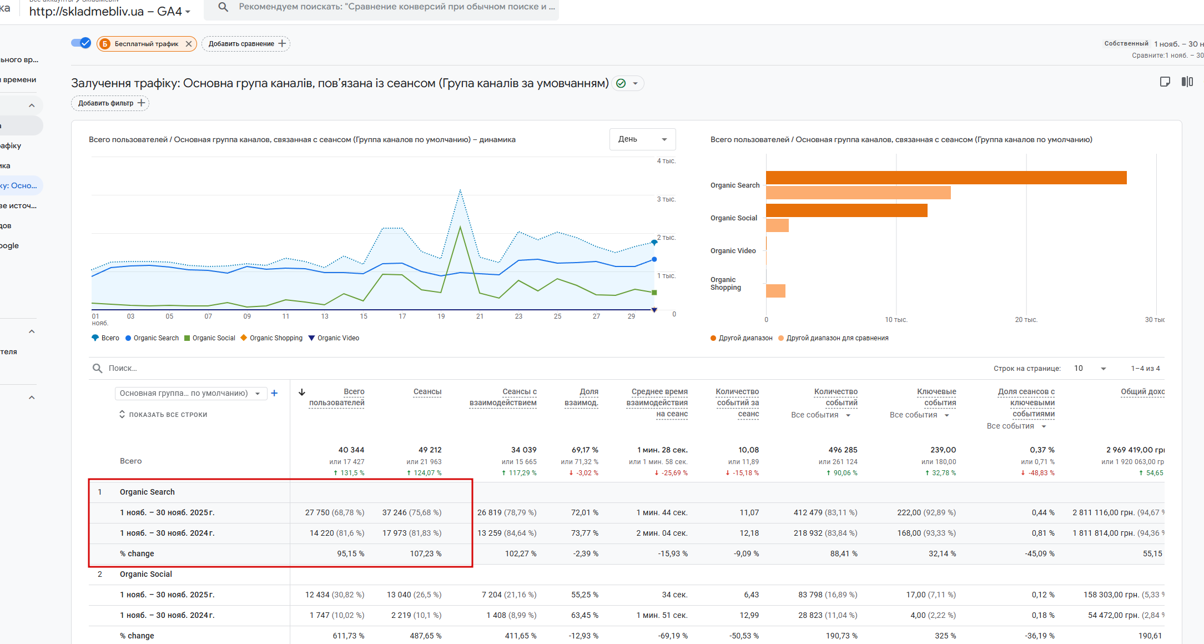Open the property selector skladmebliv.ua – GA4
This screenshot has width=1204, height=644.
pyautogui.click(x=110, y=11)
